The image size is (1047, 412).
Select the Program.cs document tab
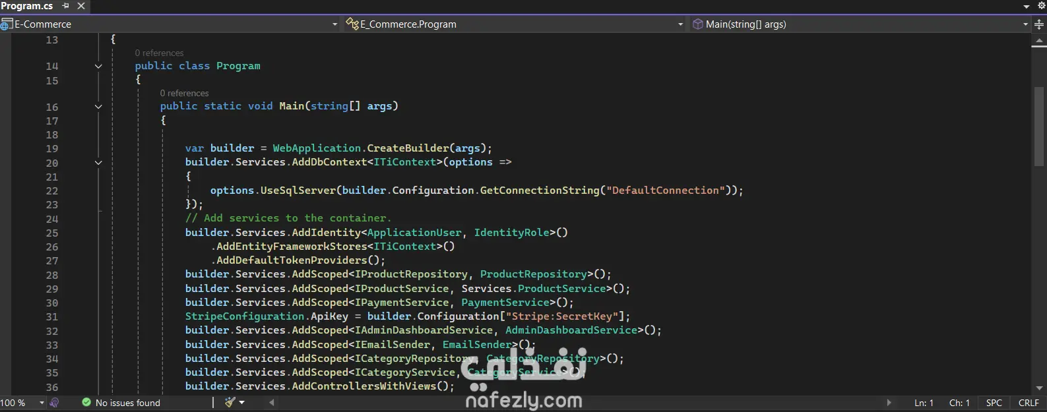[27, 6]
